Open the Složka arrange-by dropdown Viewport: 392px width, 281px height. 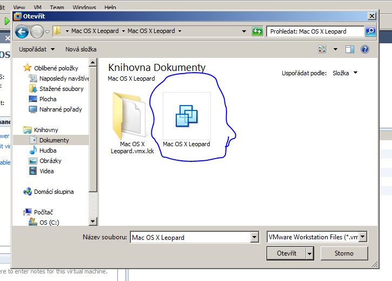(x=345, y=73)
